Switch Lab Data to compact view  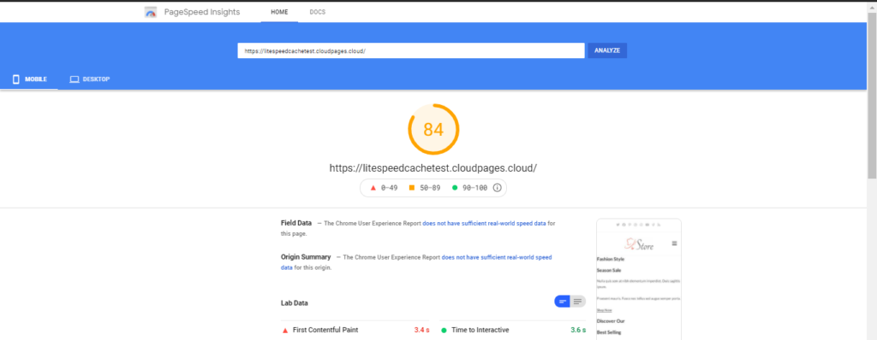coord(563,302)
